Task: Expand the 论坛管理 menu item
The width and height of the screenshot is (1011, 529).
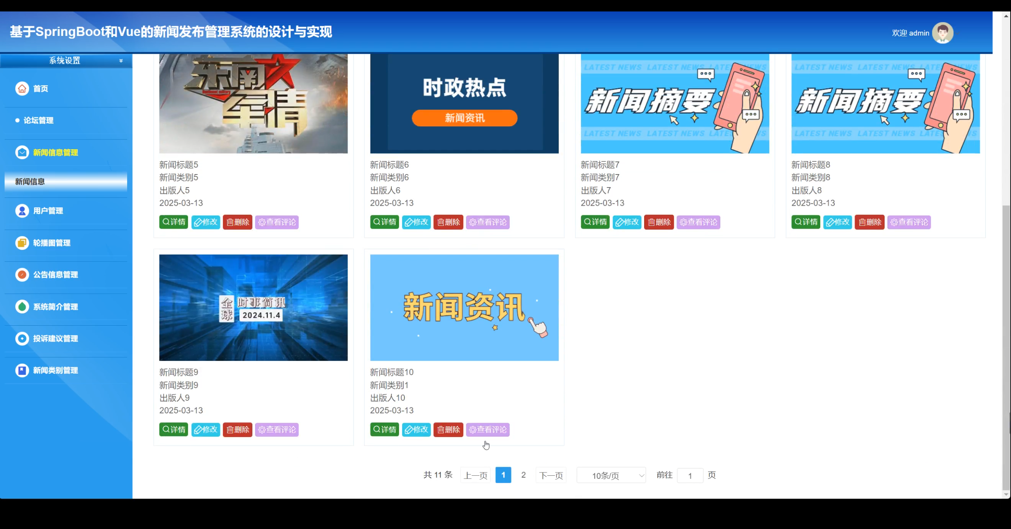Action: (38, 120)
